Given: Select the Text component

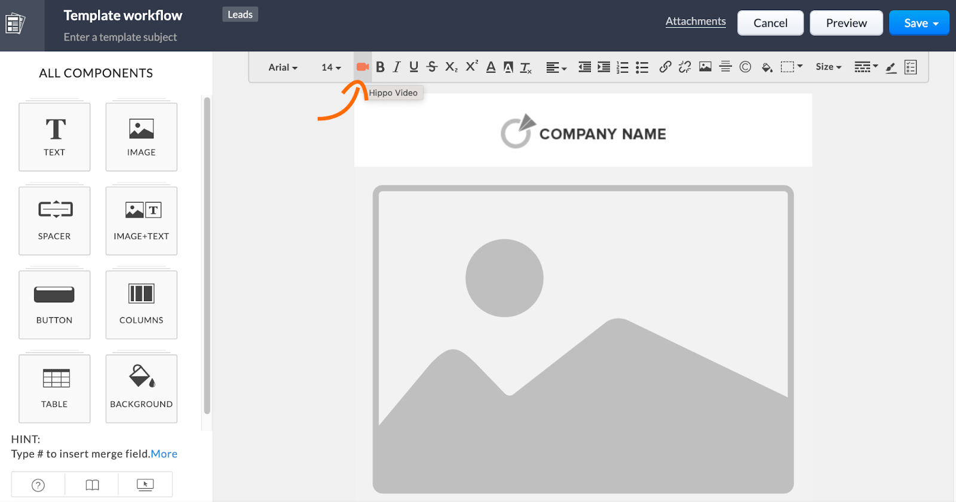Looking at the screenshot, I should (54, 137).
